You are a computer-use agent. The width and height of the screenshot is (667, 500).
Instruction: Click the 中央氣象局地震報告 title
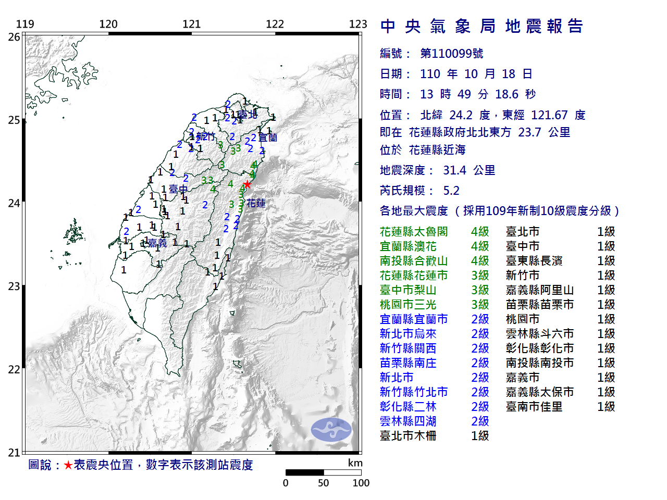(x=481, y=26)
